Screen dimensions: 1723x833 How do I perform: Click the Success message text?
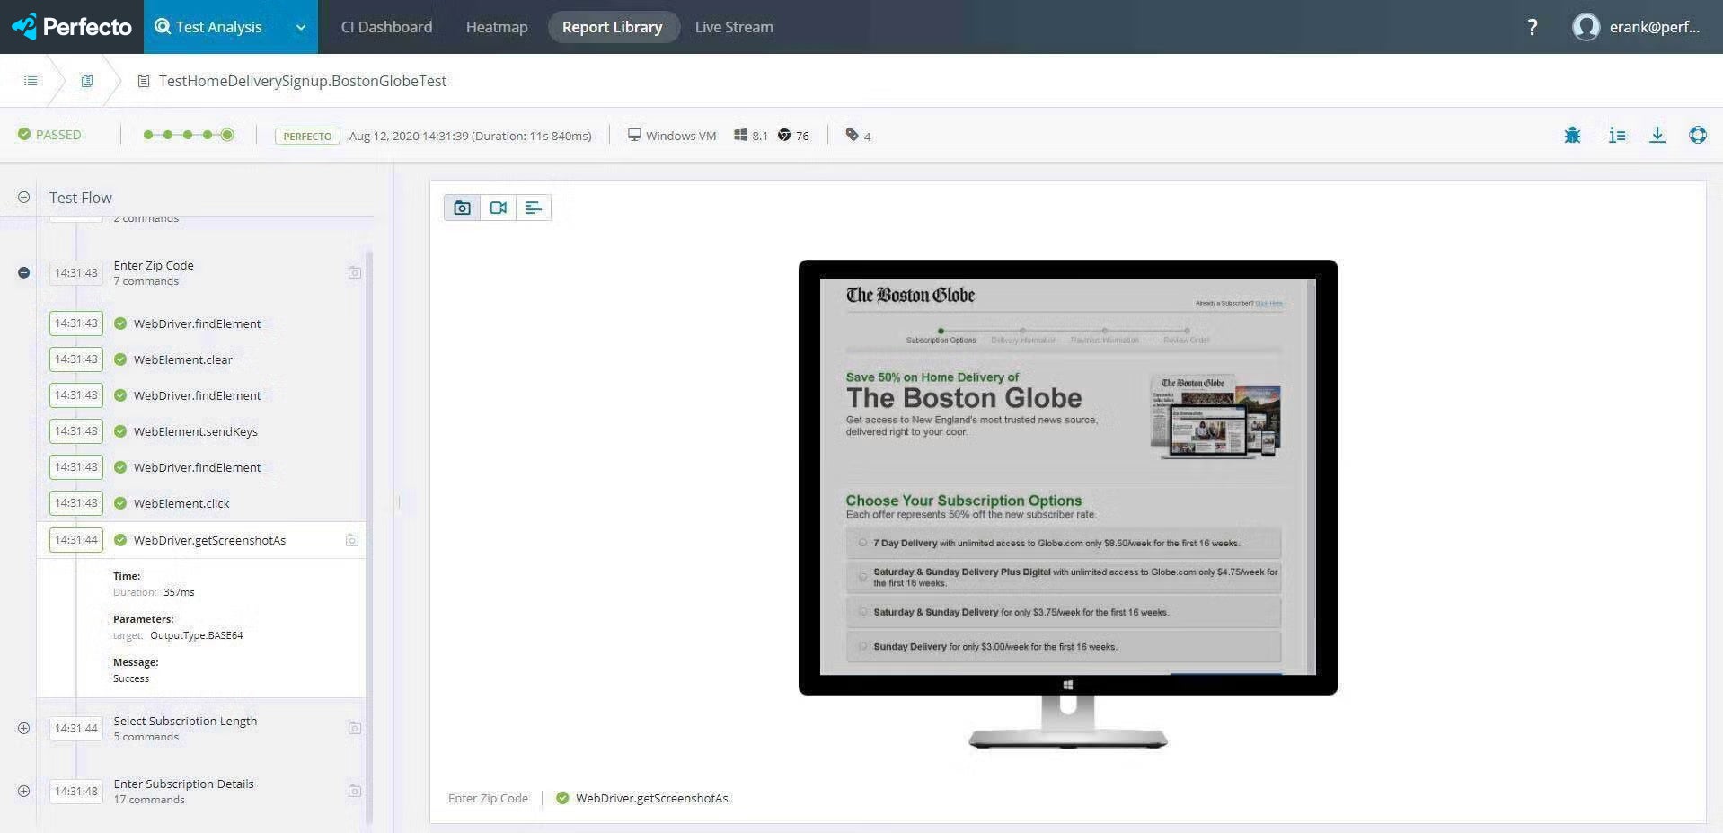click(x=131, y=678)
